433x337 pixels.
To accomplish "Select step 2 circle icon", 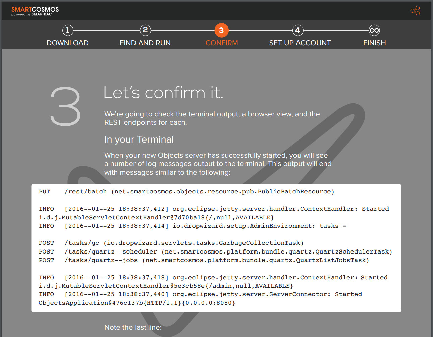I will pos(145,30).
